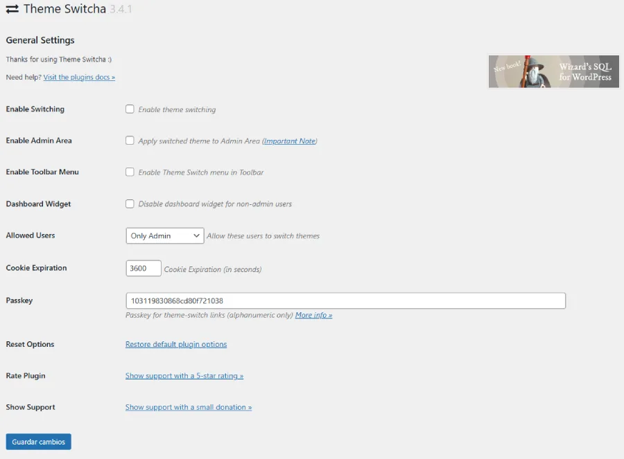Open the Important Note link

tap(289, 141)
